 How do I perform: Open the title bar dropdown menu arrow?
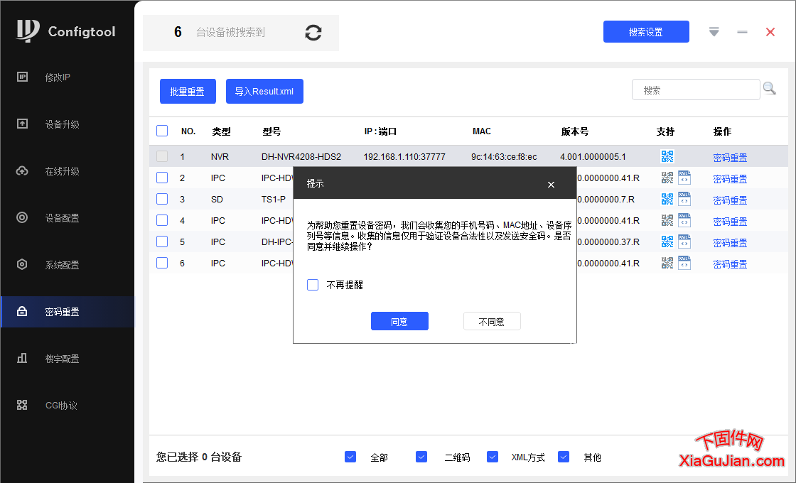click(714, 32)
